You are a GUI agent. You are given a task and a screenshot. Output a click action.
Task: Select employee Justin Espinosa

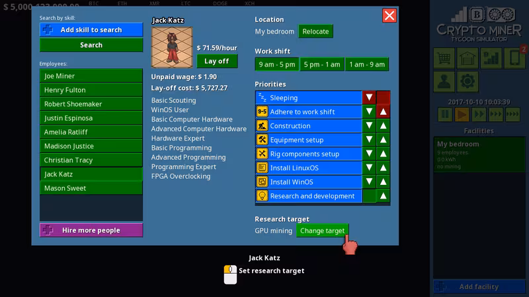(91, 118)
